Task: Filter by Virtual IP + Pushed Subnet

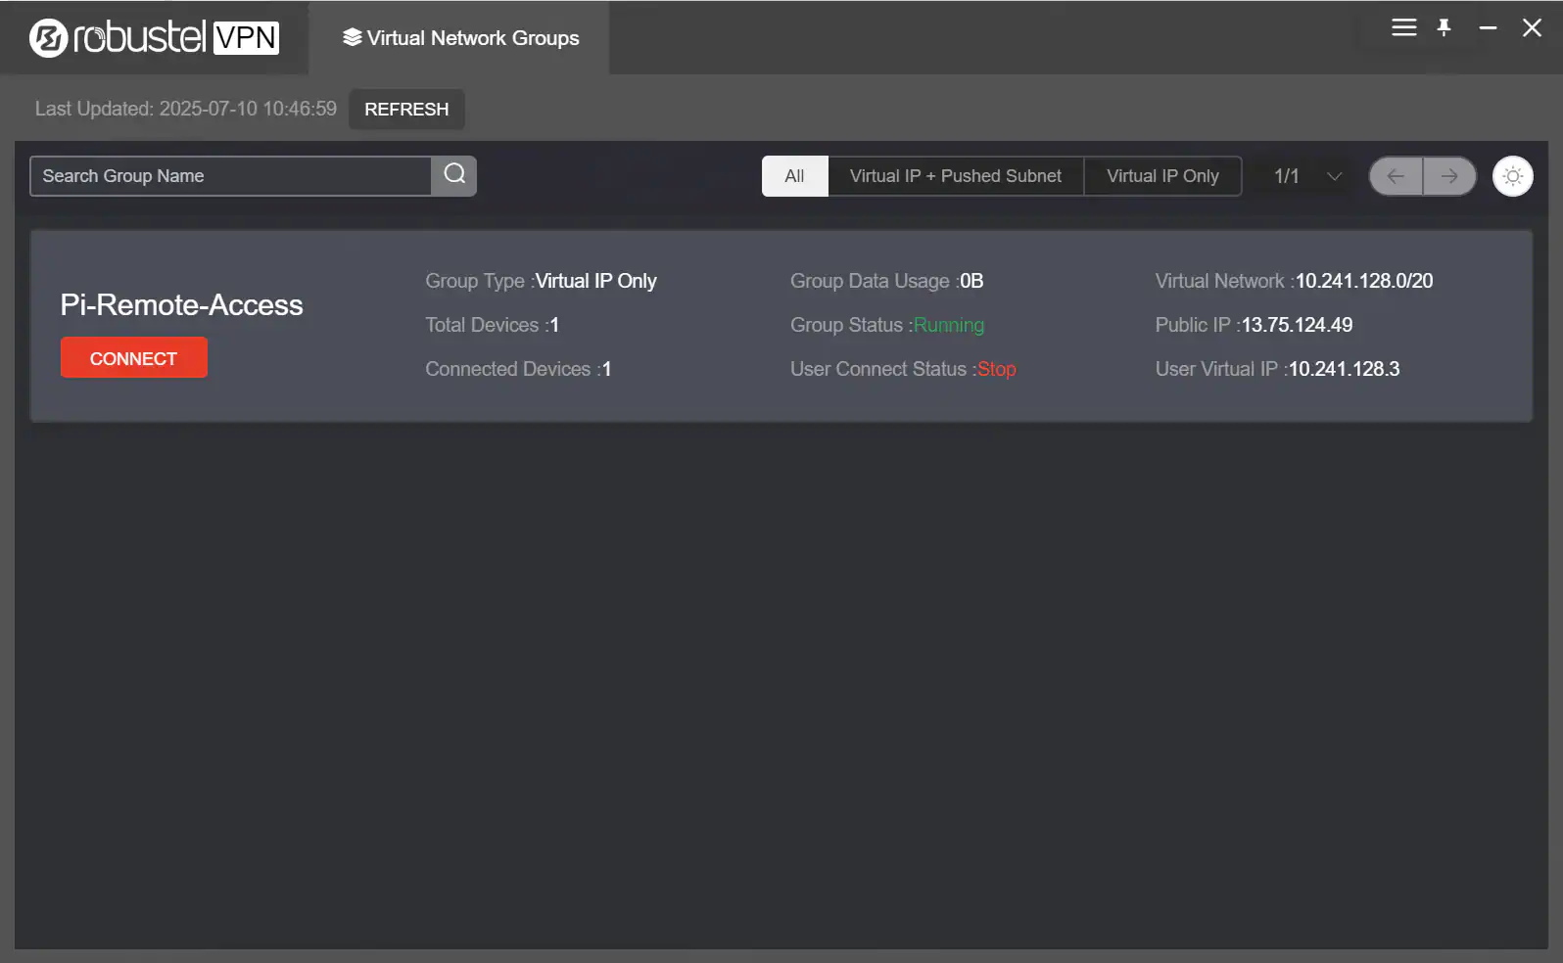Action: (x=956, y=176)
